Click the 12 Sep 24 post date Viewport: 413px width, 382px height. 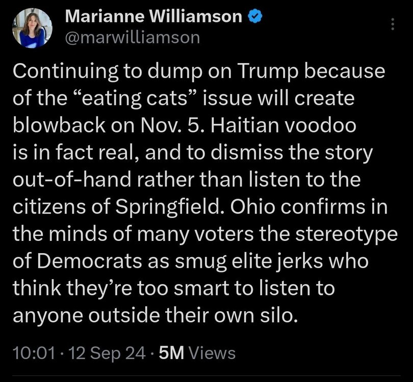107,353
